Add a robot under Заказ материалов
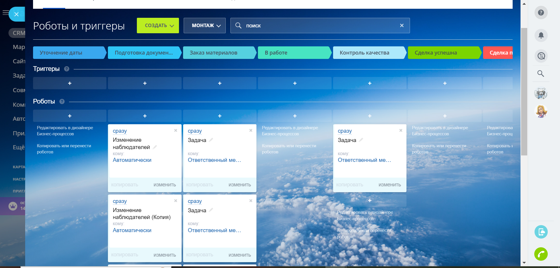 (x=220, y=116)
